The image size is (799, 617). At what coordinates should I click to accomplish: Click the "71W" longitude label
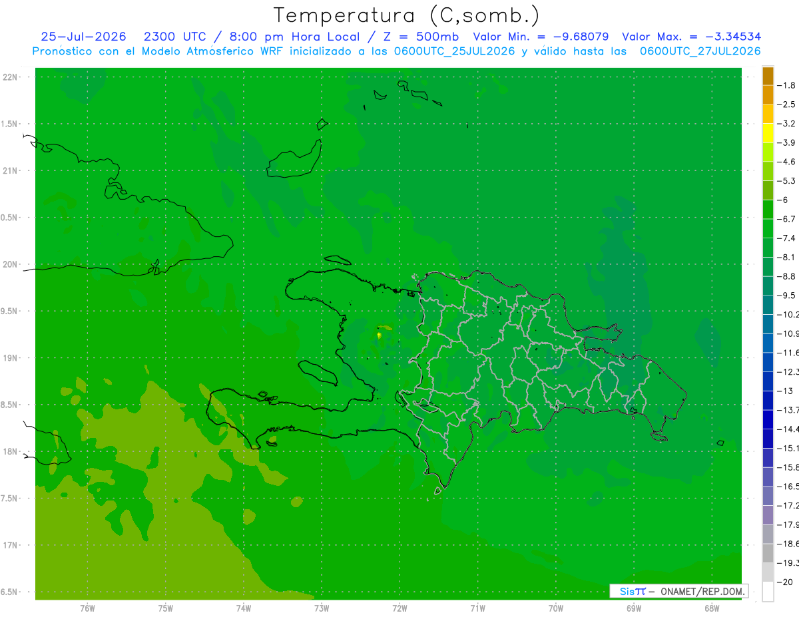(x=477, y=608)
